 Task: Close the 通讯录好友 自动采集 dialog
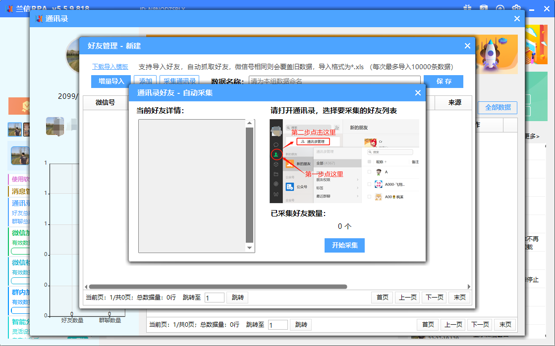(x=418, y=92)
